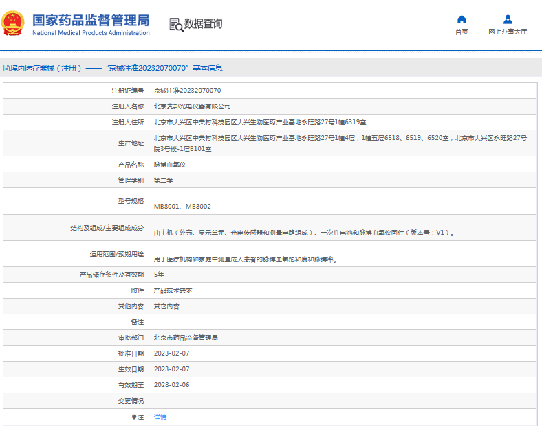
Task: Click the lightbulb icon beside 注
Action: [x=134, y=417]
